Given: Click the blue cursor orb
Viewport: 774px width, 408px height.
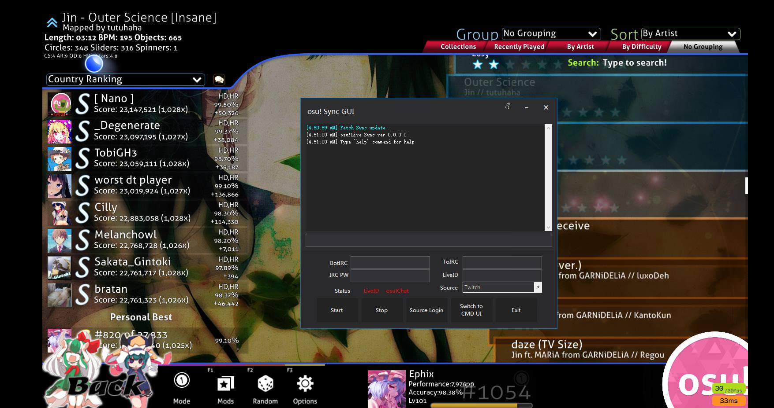Looking at the screenshot, I should pos(94,64).
